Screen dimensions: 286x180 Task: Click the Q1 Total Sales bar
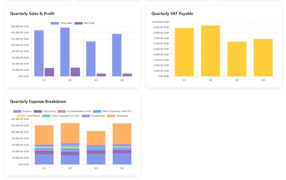pos(39,53)
